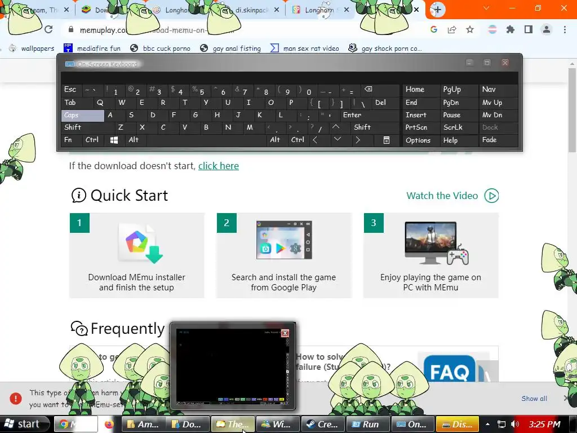Click down arrow key on on-screen keyboard
The height and width of the screenshot is (433, 577).
click(x=337, y=140)
